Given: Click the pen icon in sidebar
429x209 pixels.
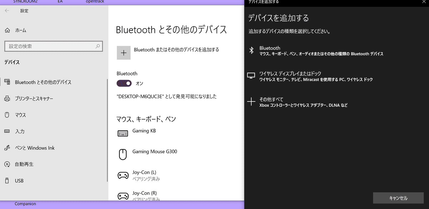Looking at the screenshot, I should 7,148.
